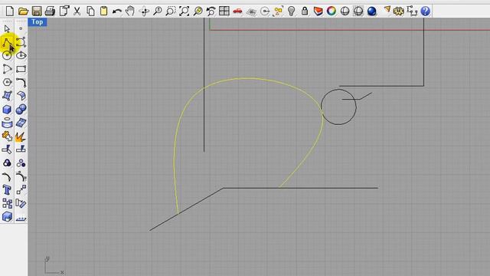Screen dimensions: 490x276
Task: Select the Polygon tool
Action: 7,82
